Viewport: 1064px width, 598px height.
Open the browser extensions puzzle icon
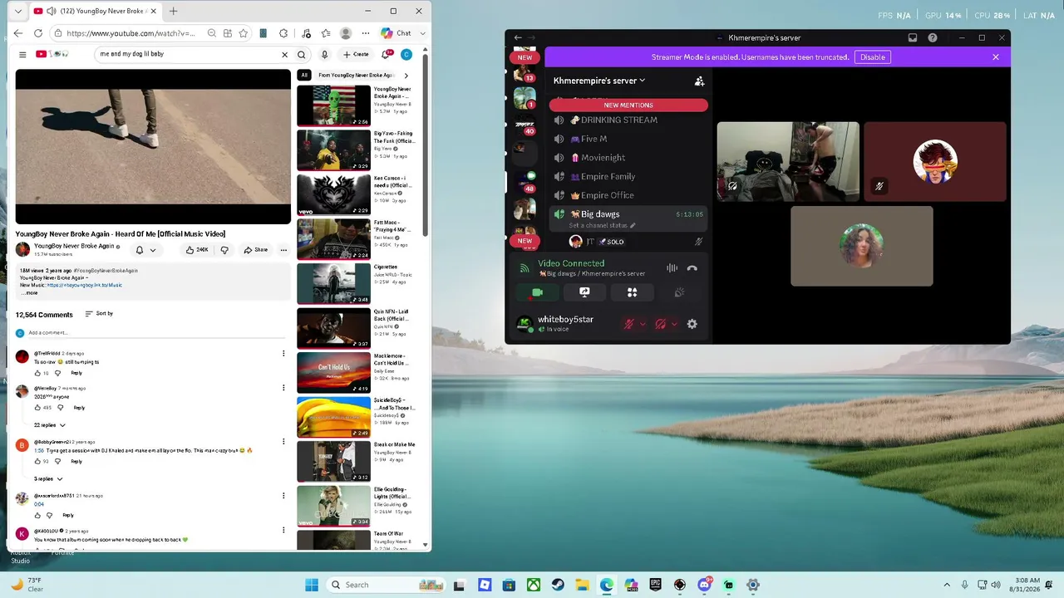click(x=284, y=33)
